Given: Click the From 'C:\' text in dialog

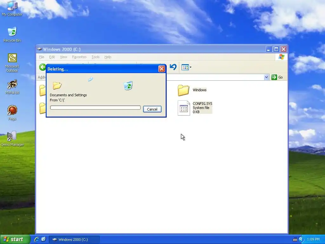Looking at the screenshot, I should [x=57, y=100].
